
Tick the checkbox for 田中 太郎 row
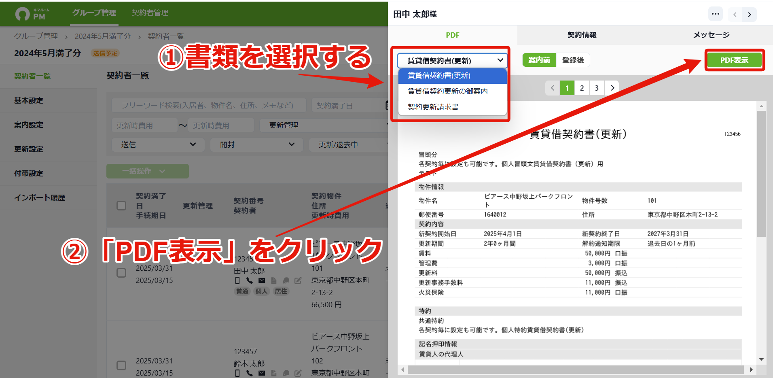tap(121, 273)
